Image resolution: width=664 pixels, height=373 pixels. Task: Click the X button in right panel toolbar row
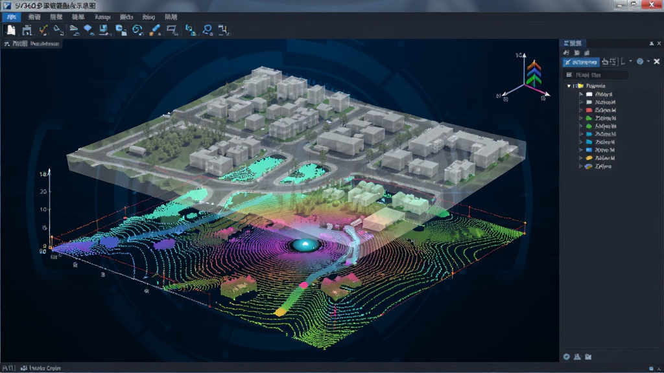(x=657, y=62)
